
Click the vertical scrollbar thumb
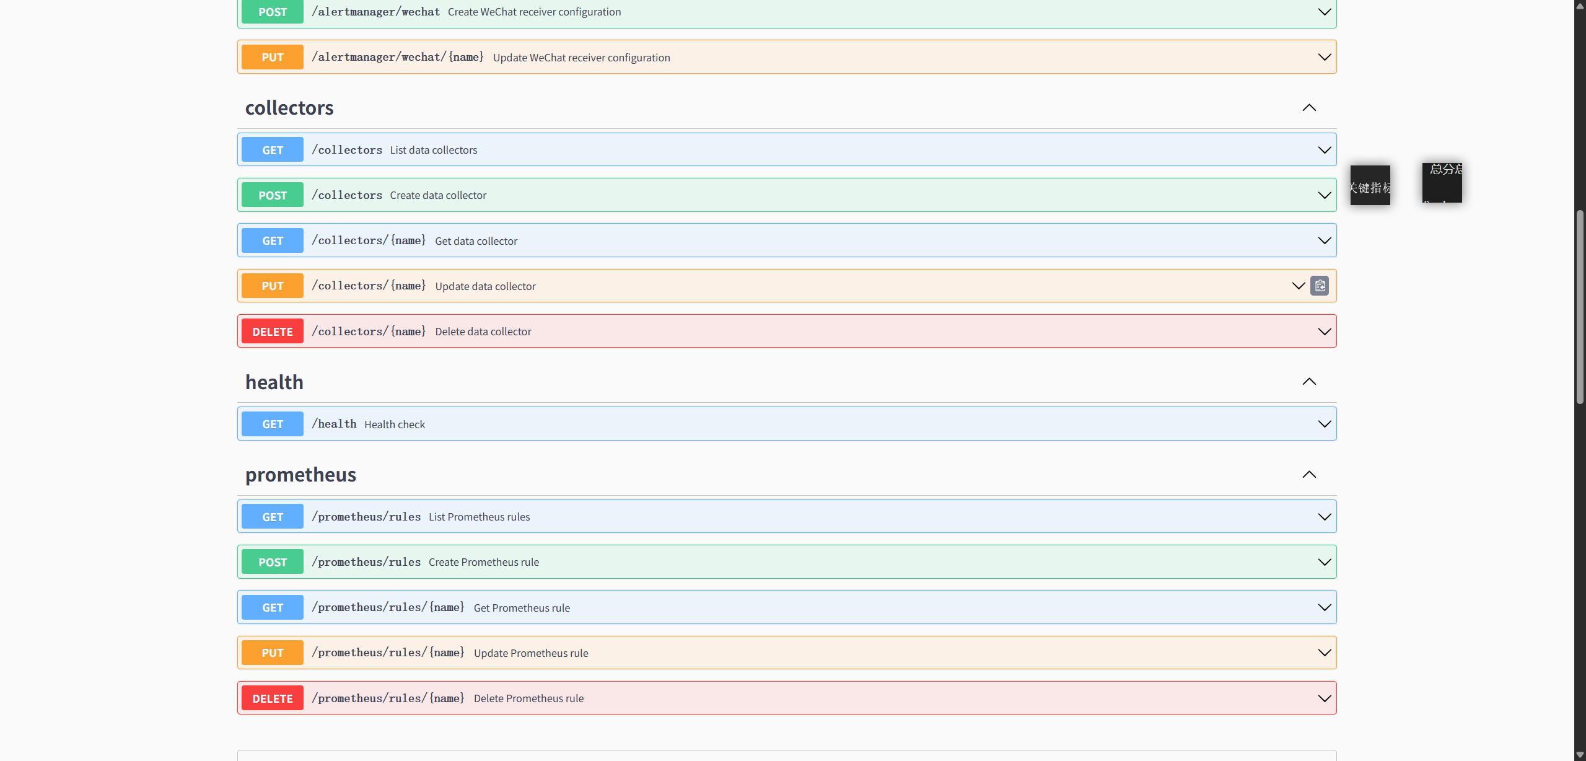pyautogui.click(x=1580, y=307)
